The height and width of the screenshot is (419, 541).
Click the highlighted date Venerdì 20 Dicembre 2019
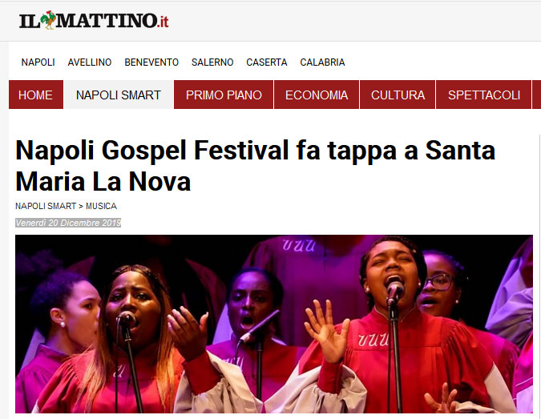coord(68,223)
